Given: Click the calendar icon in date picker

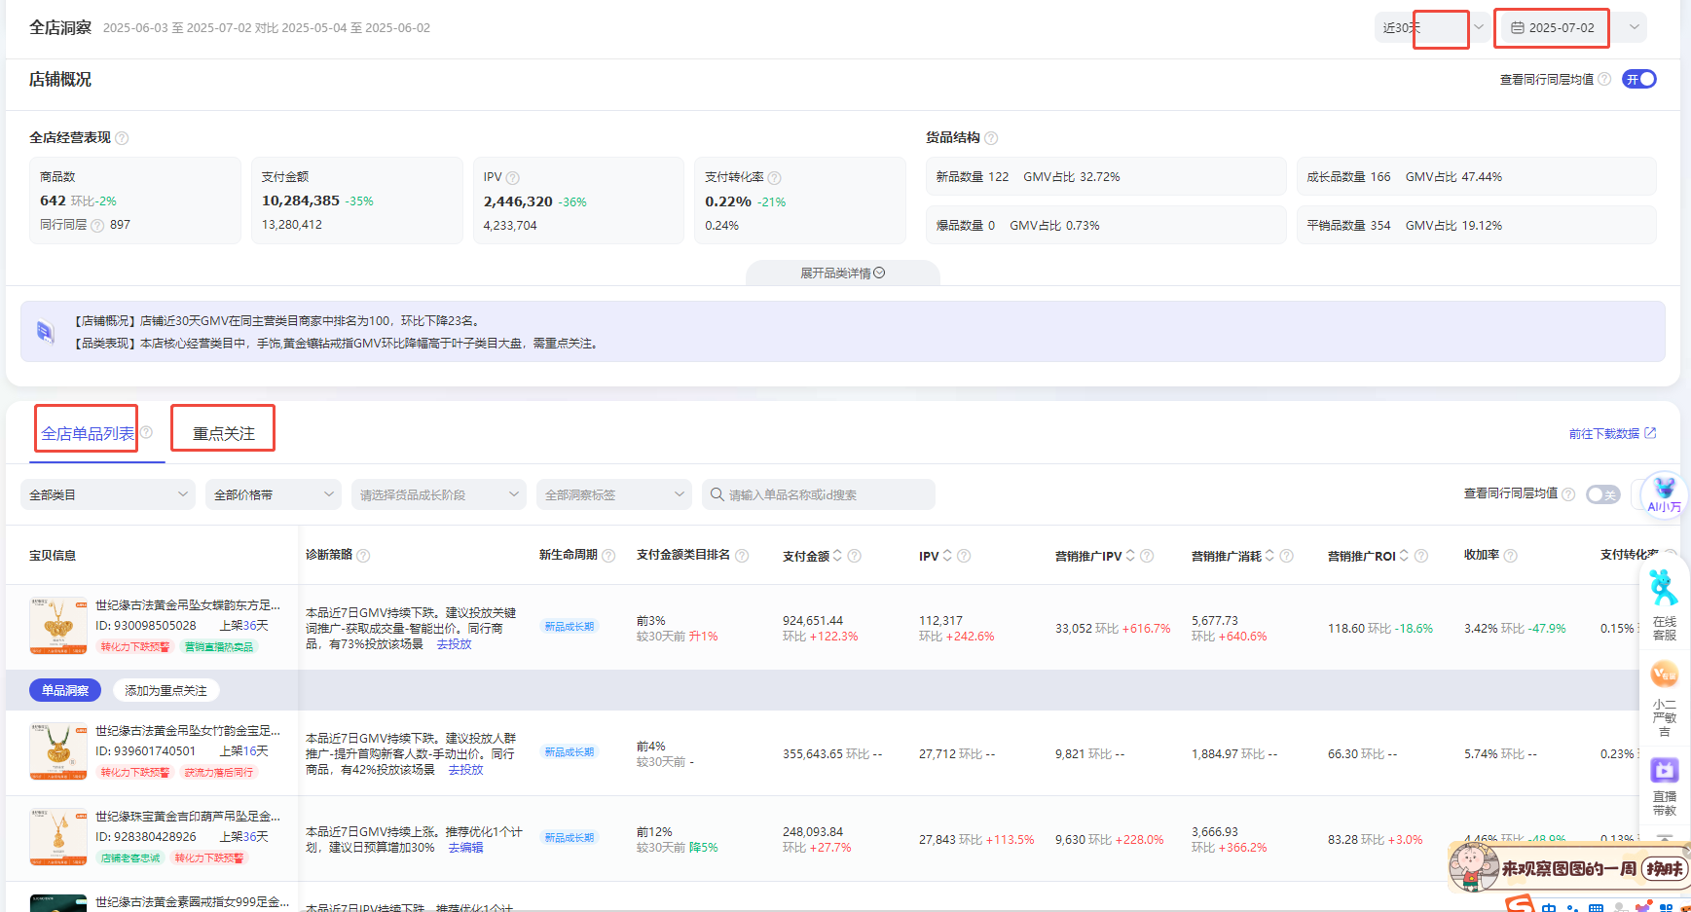Looking at the screenshot, I should (1517, 28).
